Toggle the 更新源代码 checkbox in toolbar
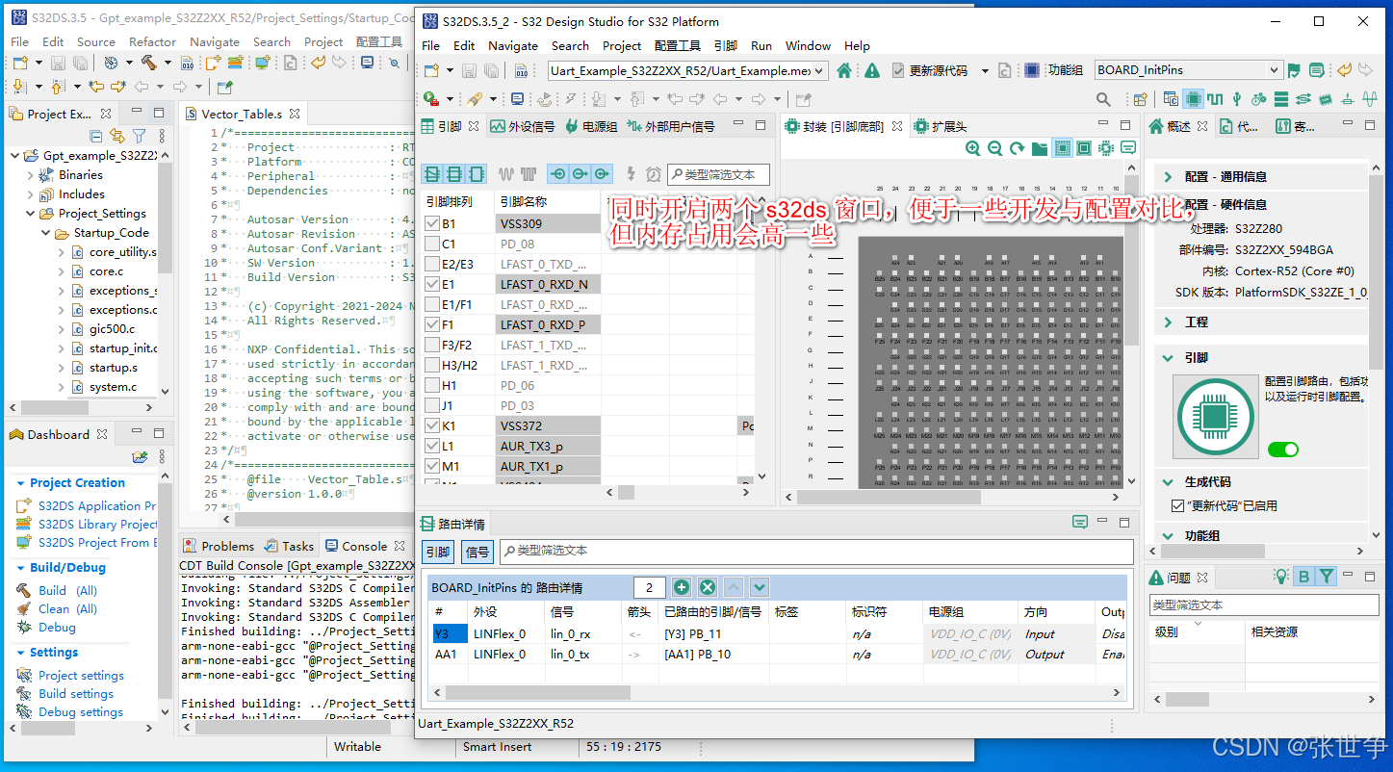The width and height of the screenshot is (1393, 772). tap(897, 70)
